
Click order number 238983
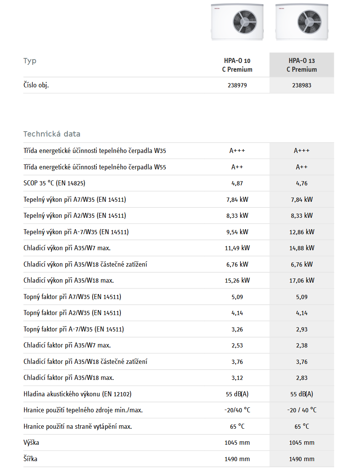point(301,85)
